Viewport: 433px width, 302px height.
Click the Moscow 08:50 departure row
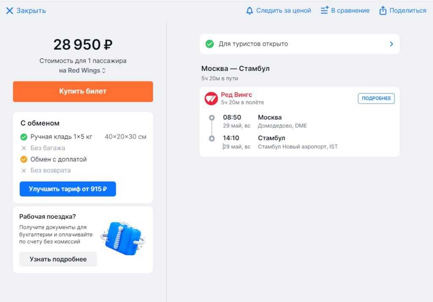pos(270,121)
